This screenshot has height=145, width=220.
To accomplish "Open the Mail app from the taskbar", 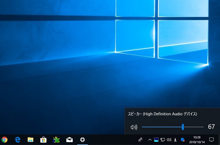I will 70,140.
